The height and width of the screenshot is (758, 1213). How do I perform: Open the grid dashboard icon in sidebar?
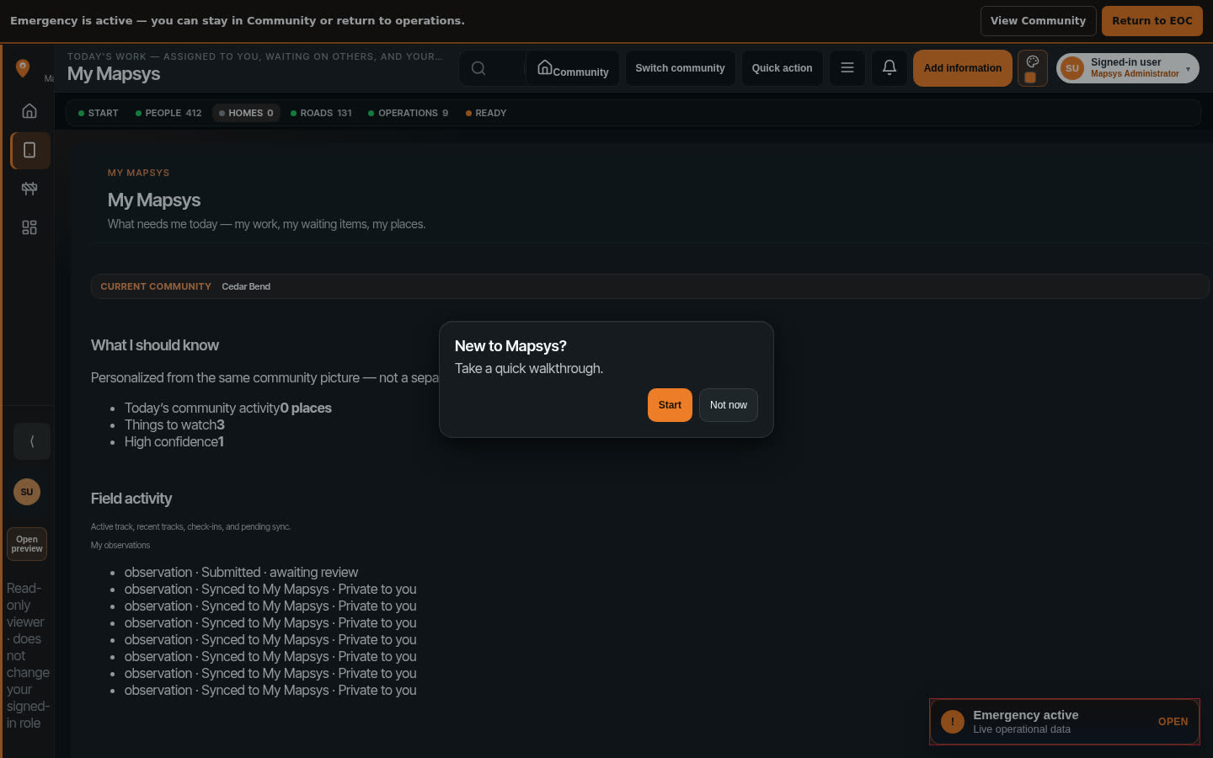click(29, 227)
